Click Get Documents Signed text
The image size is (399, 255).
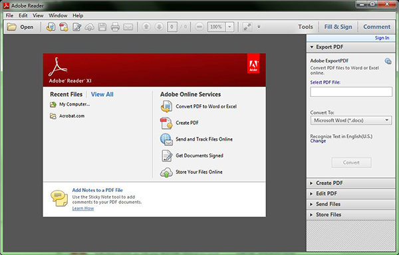pyautogui.click(x=199, y=155)
